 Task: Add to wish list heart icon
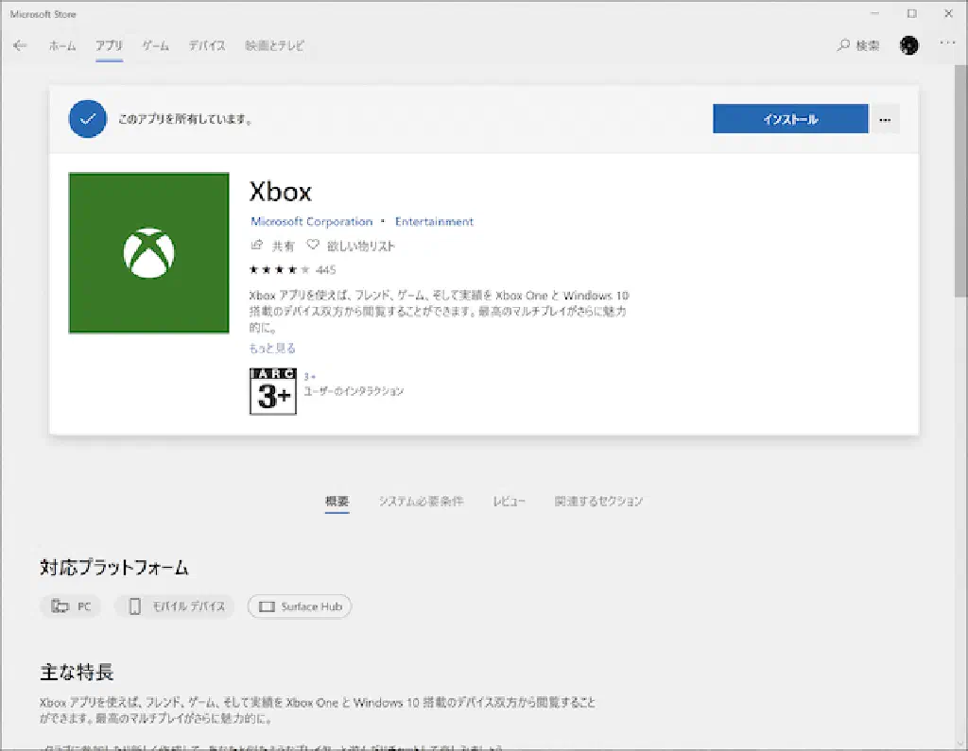click(x=313, y=246)
